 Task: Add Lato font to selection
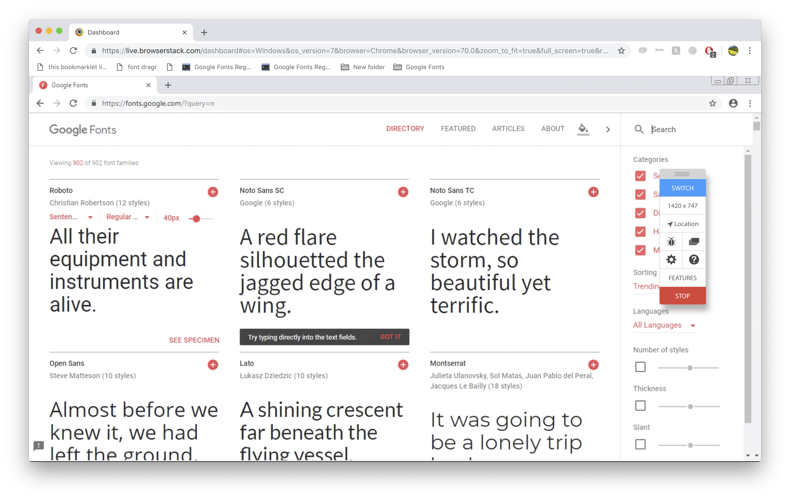point(403,364)
